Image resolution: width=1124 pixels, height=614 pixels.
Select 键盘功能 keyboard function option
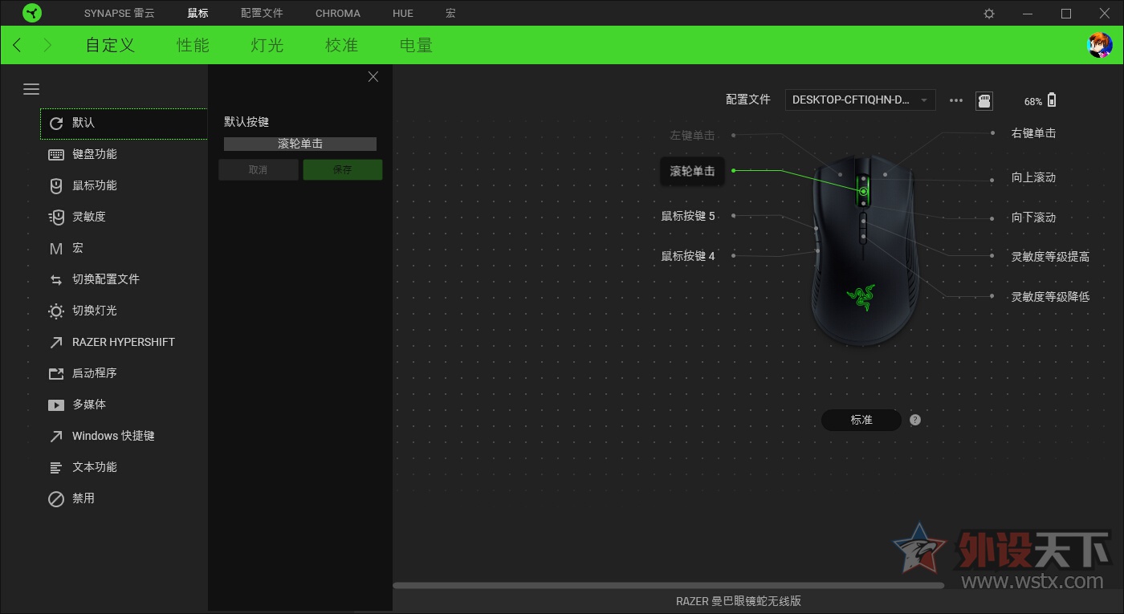tap(95, 154)
